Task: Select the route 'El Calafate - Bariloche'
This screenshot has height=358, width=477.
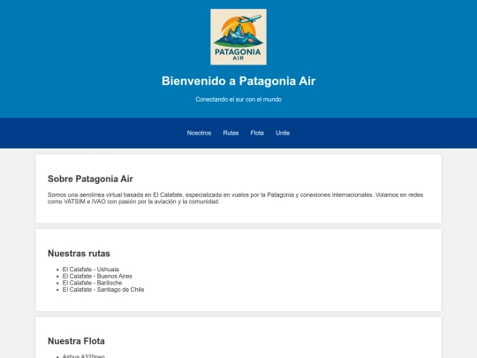Action: (x=92, y=283)
